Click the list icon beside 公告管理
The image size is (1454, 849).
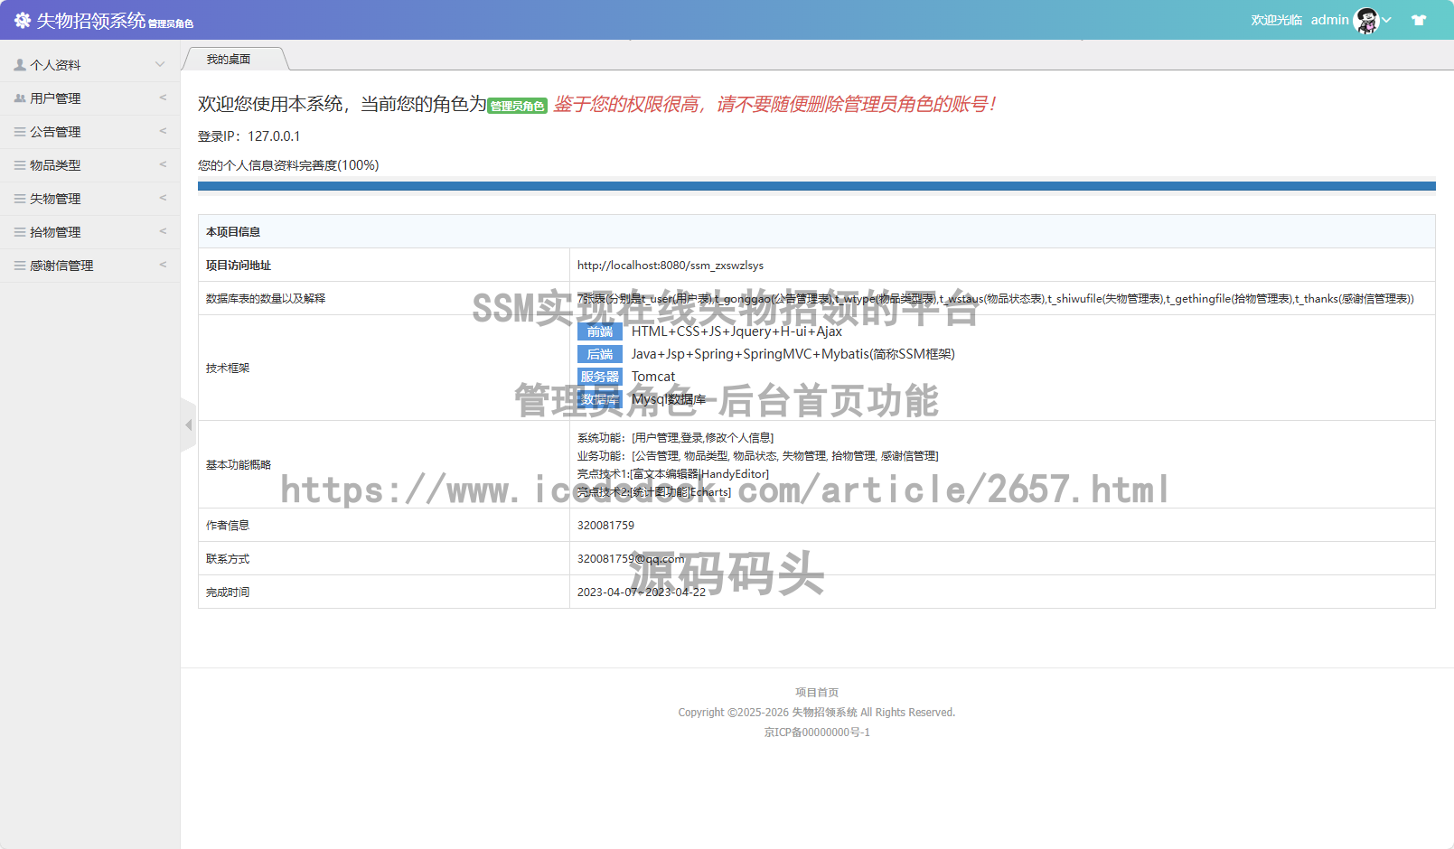(x=20, y=132)
